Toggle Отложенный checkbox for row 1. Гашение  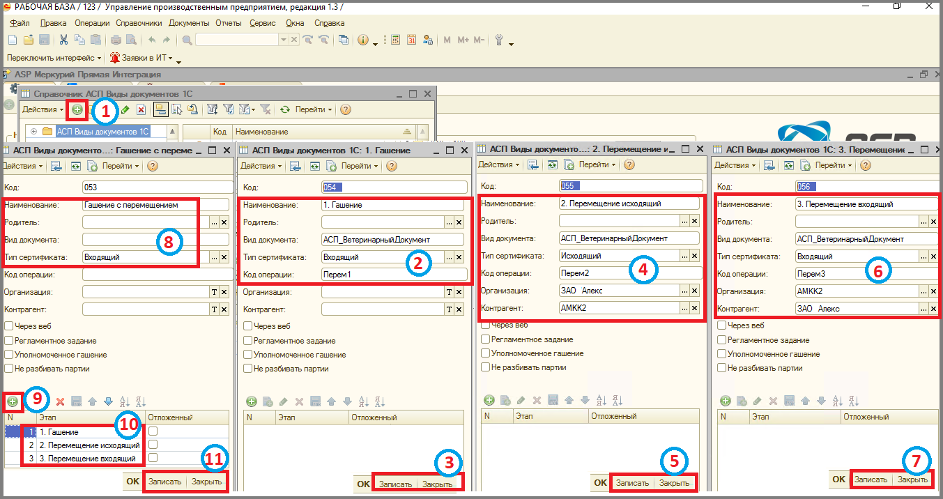point(153,431)
